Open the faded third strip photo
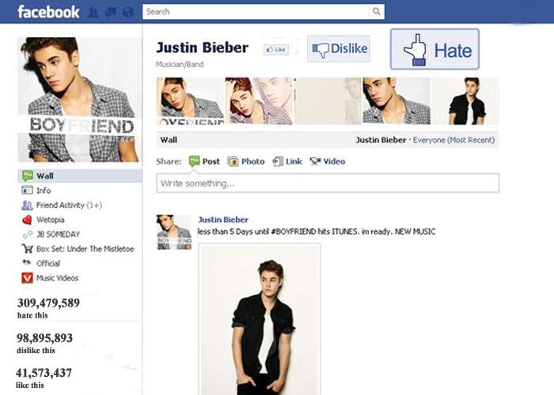Screen dimensions: 554x395 click(328, 101)
